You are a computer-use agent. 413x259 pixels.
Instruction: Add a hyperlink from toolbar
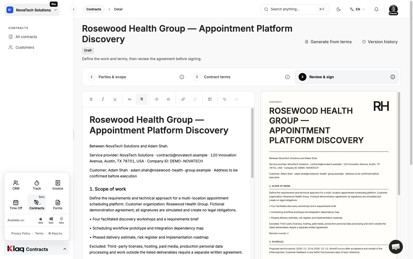click(183, 99)
